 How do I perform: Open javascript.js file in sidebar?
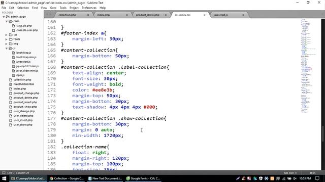click(x=23, y=62)
